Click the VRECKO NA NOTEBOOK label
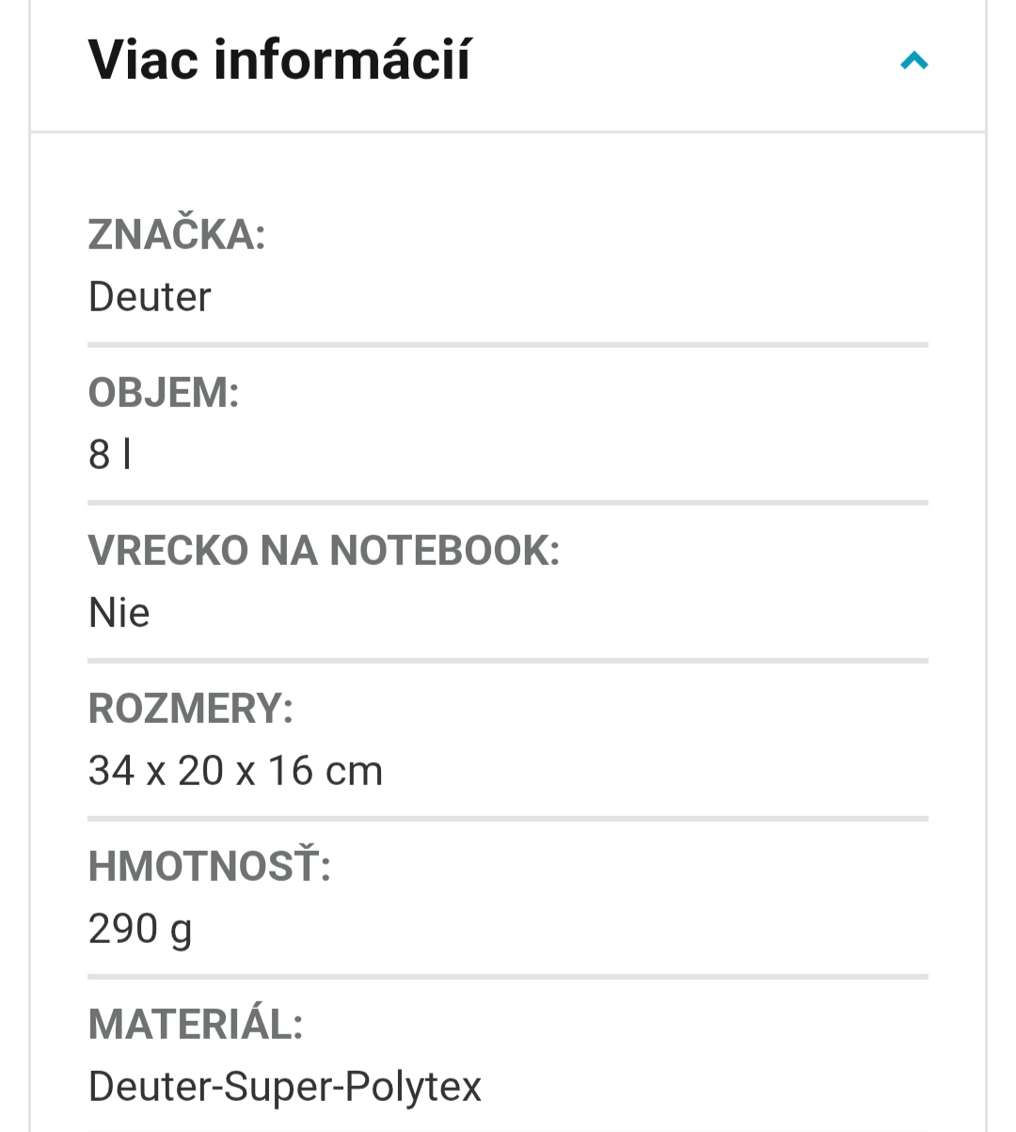Viewport: 1016px width, 1132px height. tap(324, 551)
